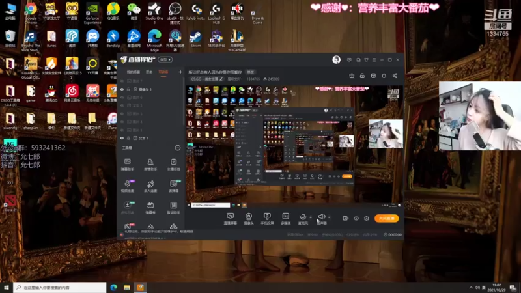Viewport: 521px width, 293px height.
Task: Toggle visibility of the 图片 4 layer
Action: (x=122, y=122)
